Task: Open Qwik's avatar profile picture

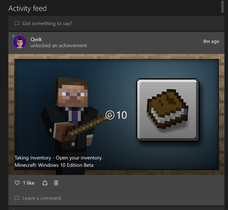Action: [20, 42]
